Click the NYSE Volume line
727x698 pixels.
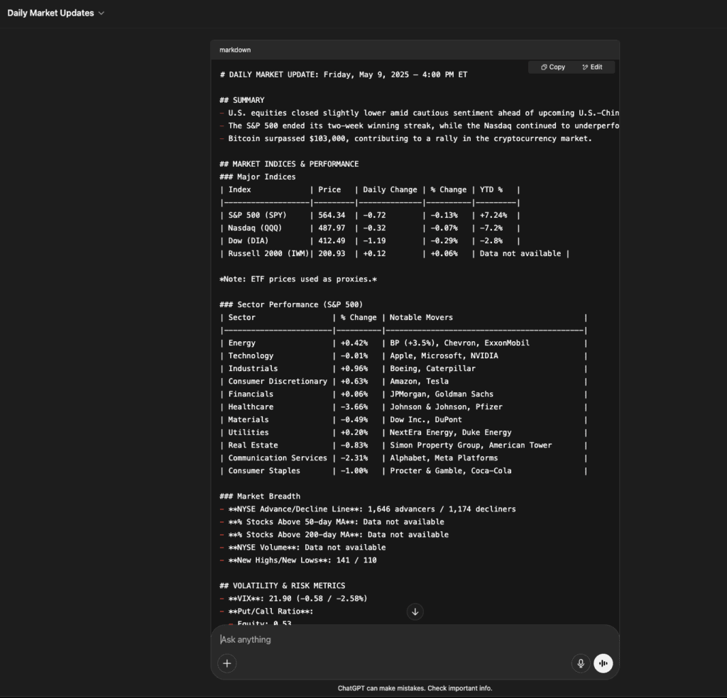pos(302,548)
